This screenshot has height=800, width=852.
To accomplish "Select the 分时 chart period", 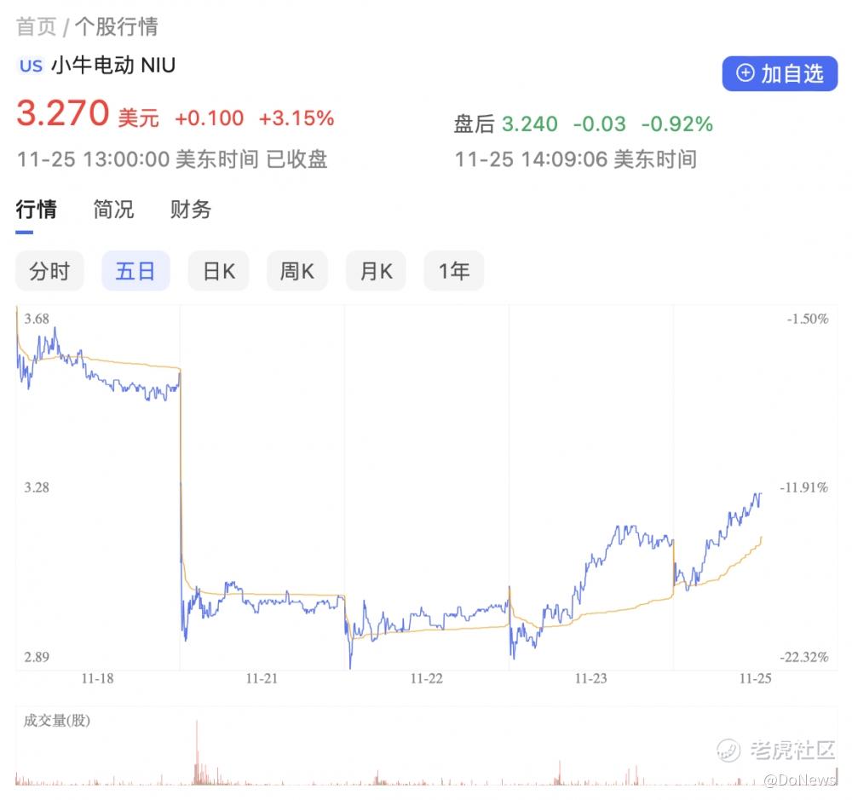I will [49, 272].
